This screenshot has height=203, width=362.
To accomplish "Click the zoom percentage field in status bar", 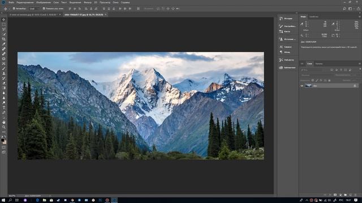I will [12, 196].
